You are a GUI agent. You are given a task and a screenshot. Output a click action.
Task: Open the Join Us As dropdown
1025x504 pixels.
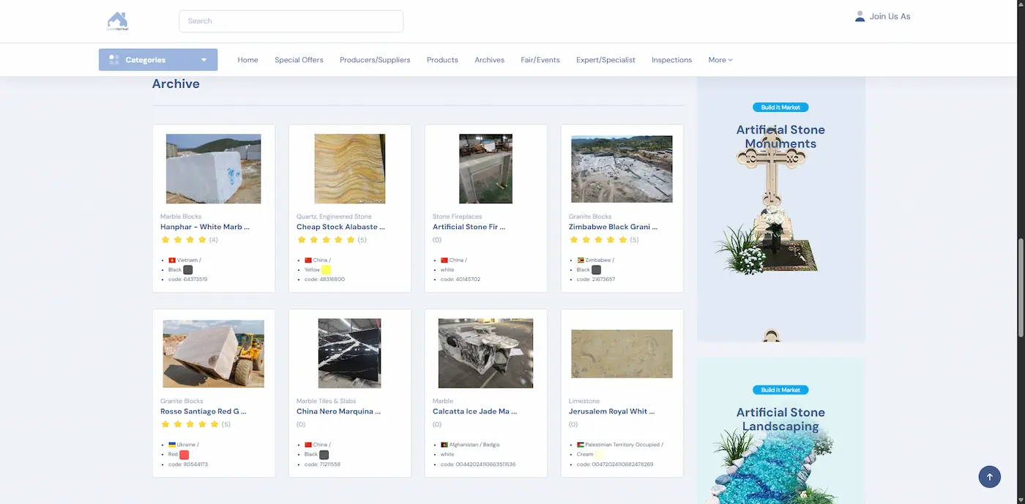889,16
